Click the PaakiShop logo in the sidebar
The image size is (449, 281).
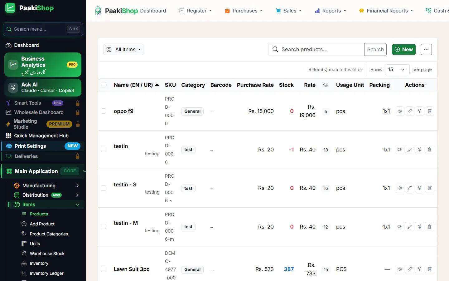click(x=29, y=8)
